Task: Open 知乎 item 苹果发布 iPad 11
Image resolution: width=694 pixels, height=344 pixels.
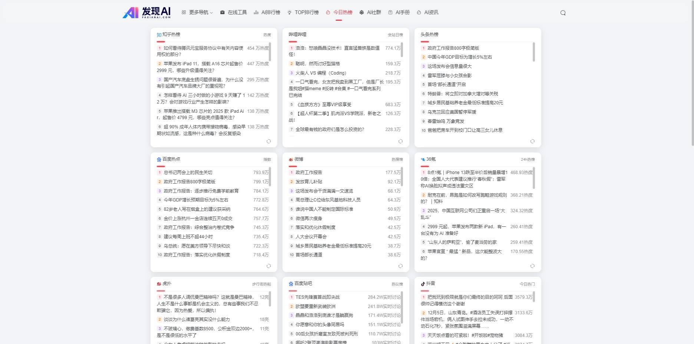Action: [200, 67]
